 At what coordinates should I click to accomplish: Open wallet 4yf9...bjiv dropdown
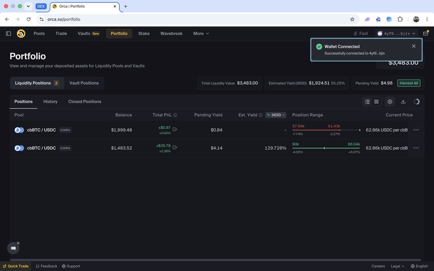396,34
